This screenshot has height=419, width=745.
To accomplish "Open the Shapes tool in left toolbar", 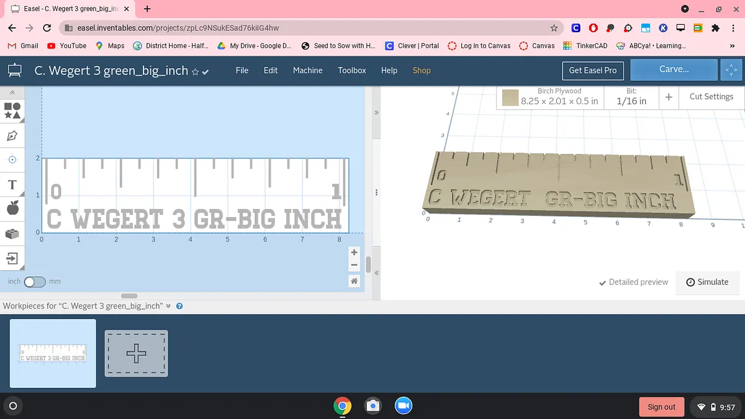I will 12,110.
